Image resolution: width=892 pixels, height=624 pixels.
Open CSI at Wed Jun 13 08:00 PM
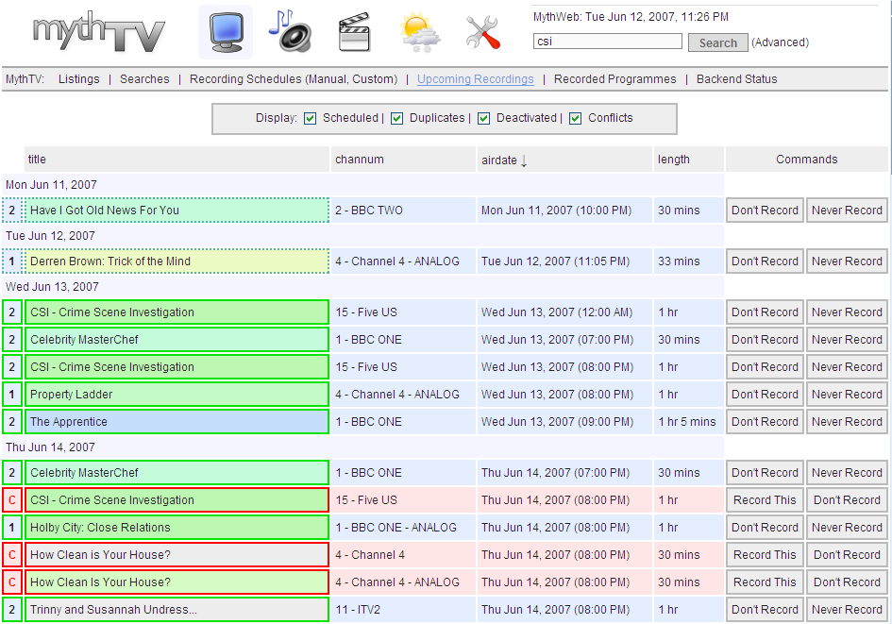pos(177,367)
